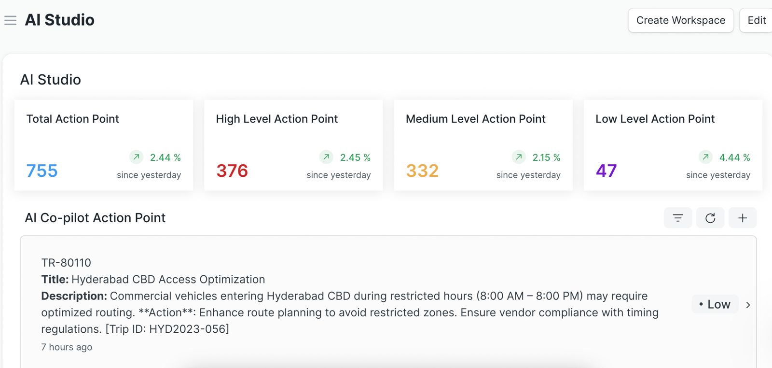Viewport: 772px width, 368px height.
Task: Open the Hyderabad CBD Access Optimization entry
Action: [168, 280]
